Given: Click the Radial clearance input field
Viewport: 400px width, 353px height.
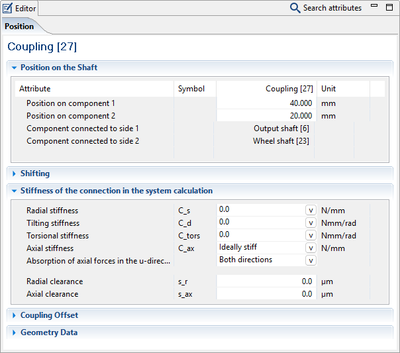Looking at the screenshot, I should (266, 281).
